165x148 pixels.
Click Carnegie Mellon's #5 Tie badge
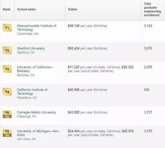click(x=7, y=114)
